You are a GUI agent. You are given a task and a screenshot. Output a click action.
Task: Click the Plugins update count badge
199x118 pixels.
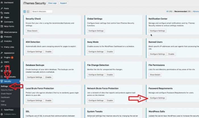[x=12, y=58]
